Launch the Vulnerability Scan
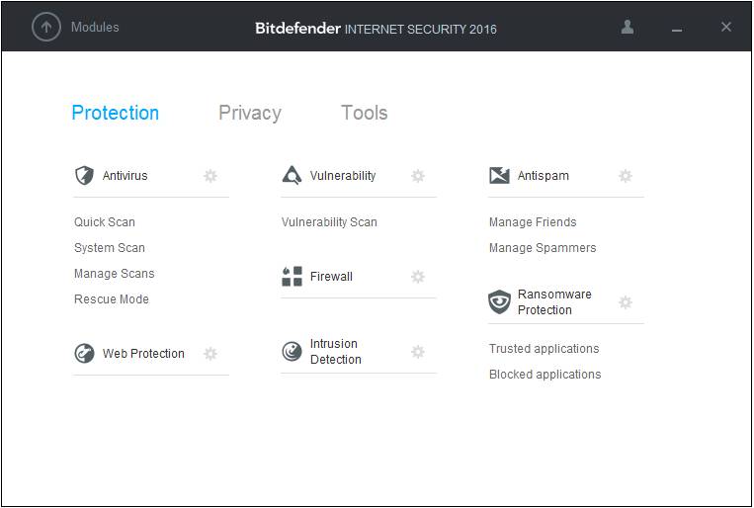The width and height of the screenshot is (754, 508). (x=329, y=222)
